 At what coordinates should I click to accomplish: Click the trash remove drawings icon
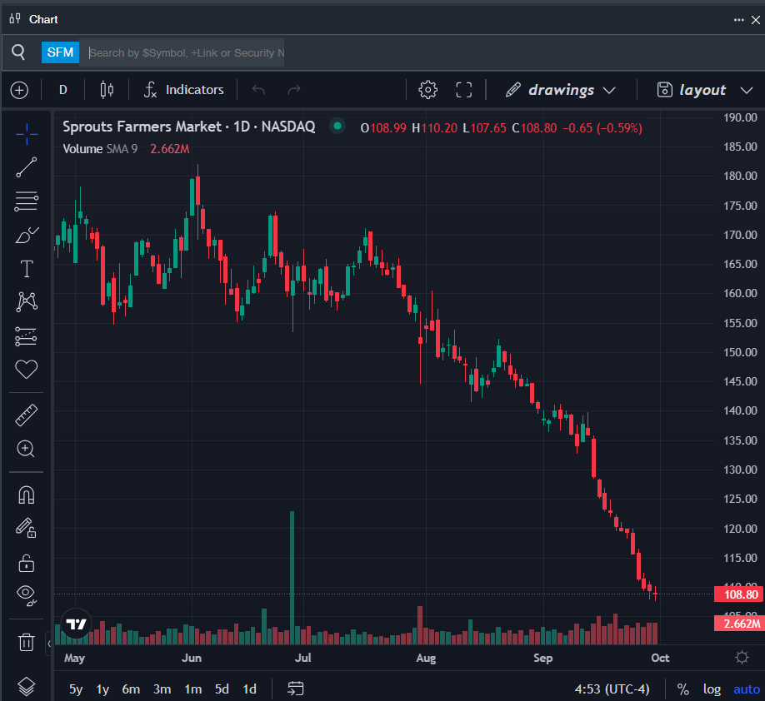coord(27,641)
